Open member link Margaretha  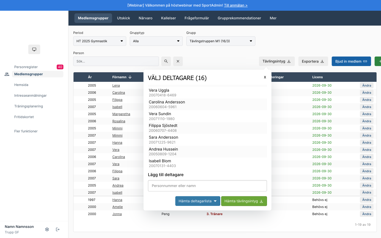pos(121,114)
